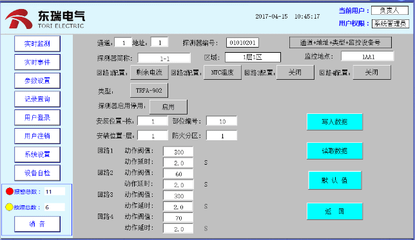This screenshot has height=240, width=415.
Task: Open the 实时监测 real-time monitoring page
Action: [x=37, y=44]
